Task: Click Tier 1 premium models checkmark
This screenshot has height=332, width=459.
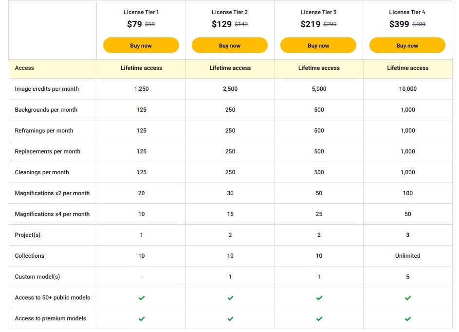Action: pos(142,319)
